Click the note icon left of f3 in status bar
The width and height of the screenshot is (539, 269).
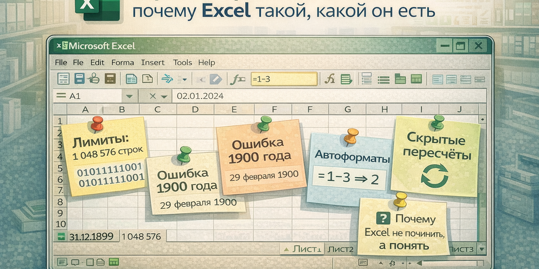click(363, 263)
